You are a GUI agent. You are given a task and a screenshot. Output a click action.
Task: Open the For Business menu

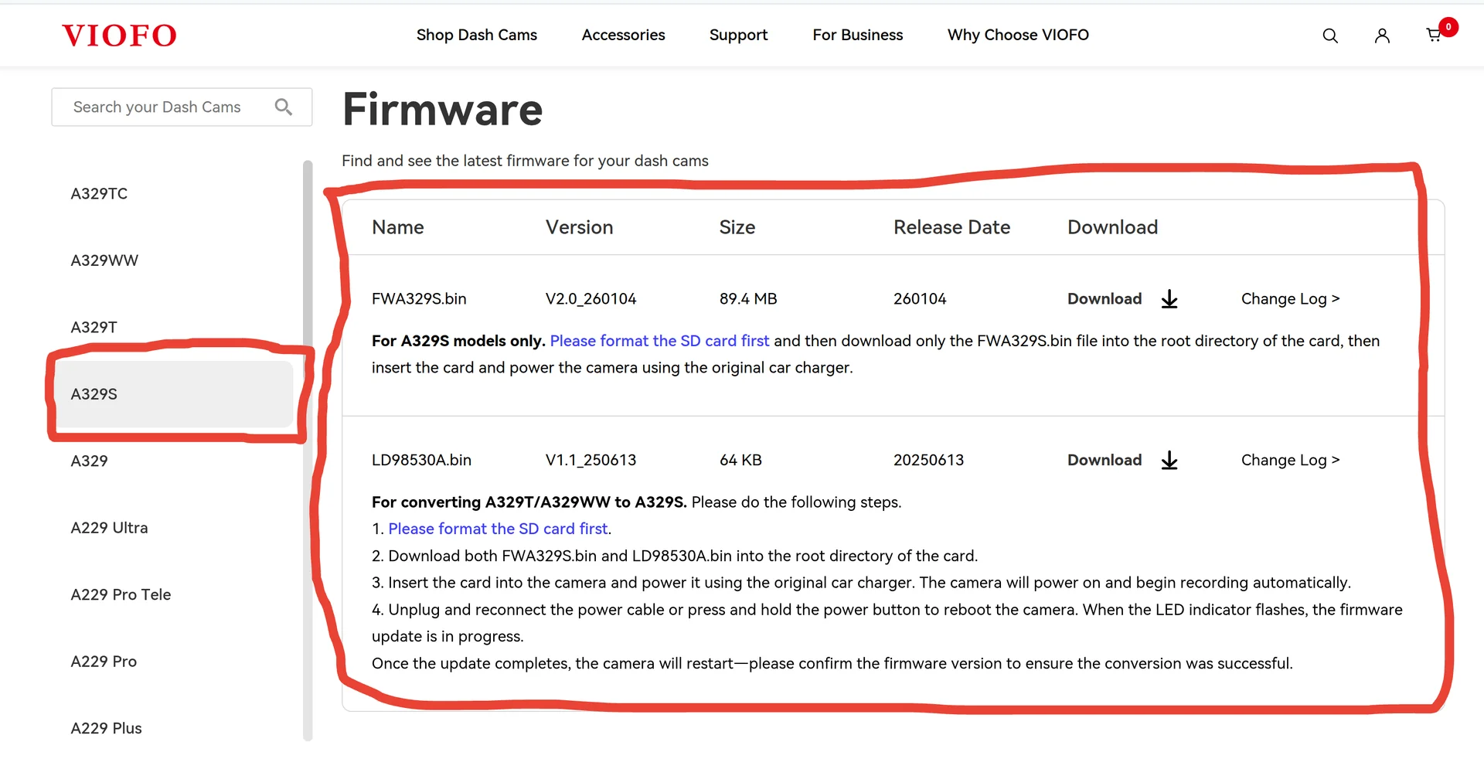point(857,35)
